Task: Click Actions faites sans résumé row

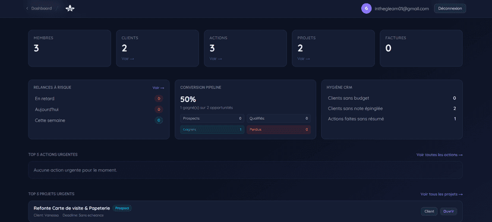Action: click(x=392, y=119)
